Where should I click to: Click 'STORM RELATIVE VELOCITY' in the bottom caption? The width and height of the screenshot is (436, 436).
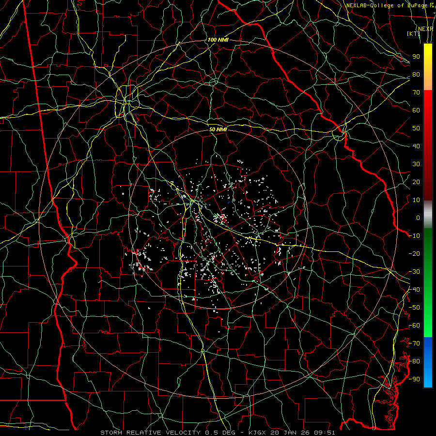pos(150,433)
